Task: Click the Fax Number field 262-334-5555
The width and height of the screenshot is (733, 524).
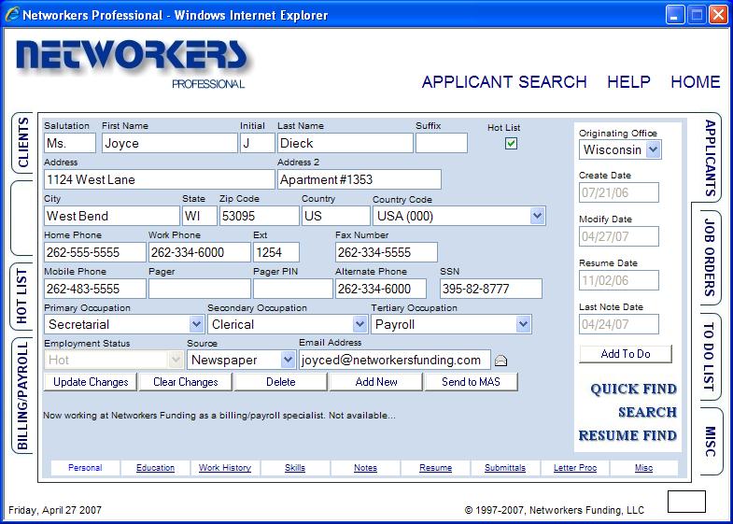Action: tap(387, 252)
